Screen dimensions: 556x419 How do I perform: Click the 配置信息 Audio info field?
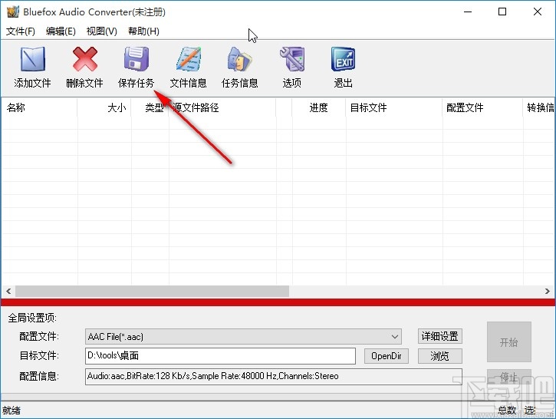pos(273,376)
